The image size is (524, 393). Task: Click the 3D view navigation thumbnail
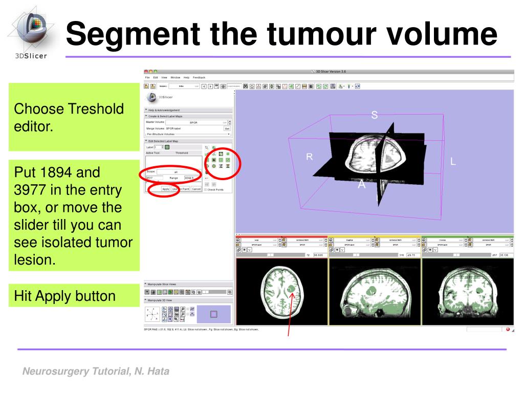[x=214, y=314]
